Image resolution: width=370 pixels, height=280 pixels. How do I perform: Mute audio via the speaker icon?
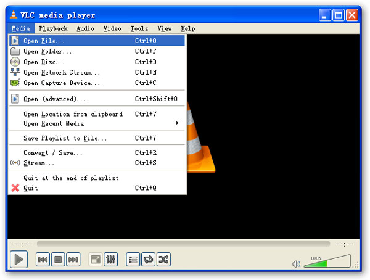[x=296, y=264]
